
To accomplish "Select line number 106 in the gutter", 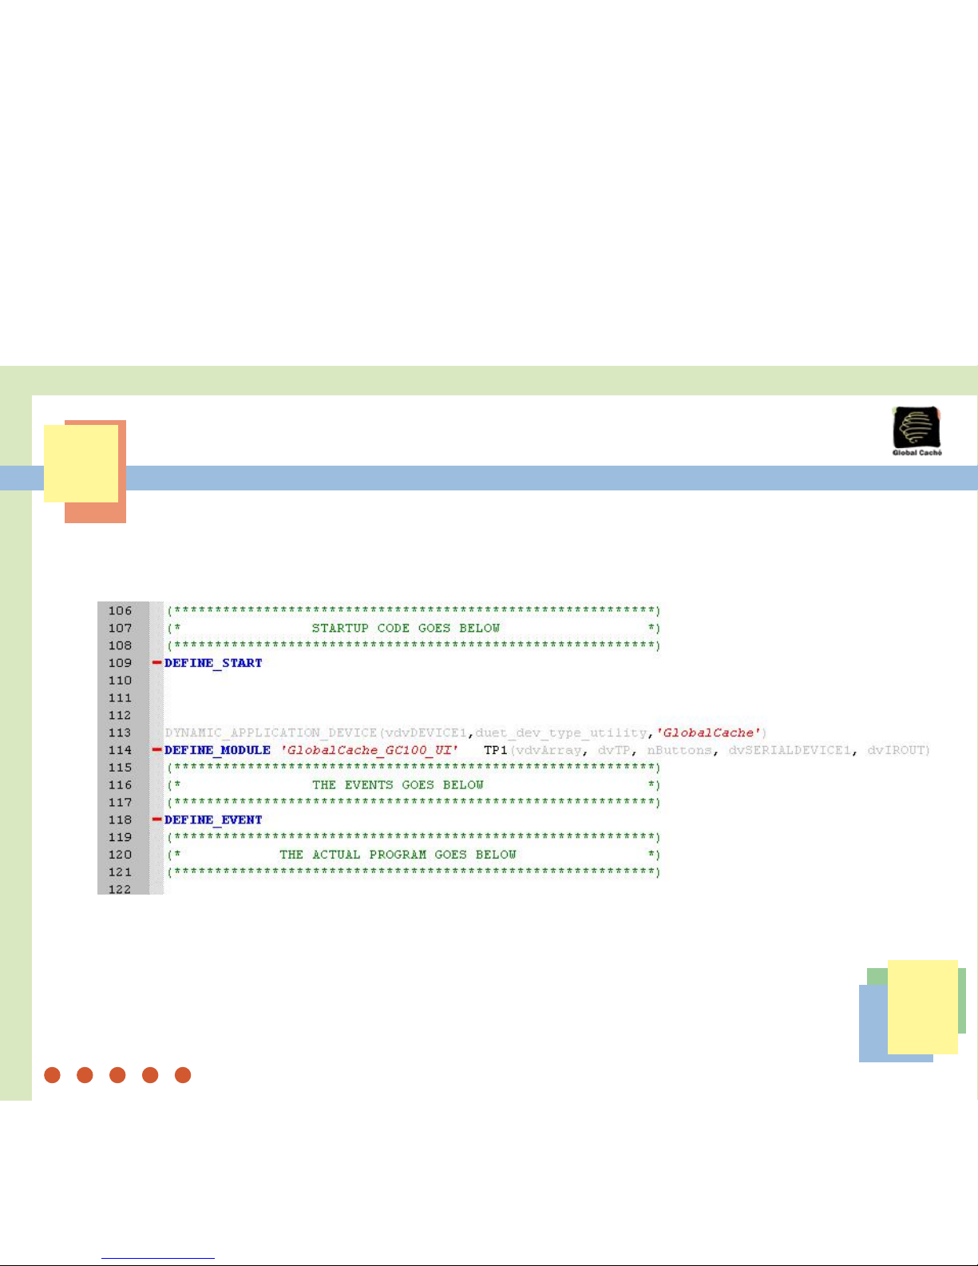I will pyautogui.click(x=121, y=611).
